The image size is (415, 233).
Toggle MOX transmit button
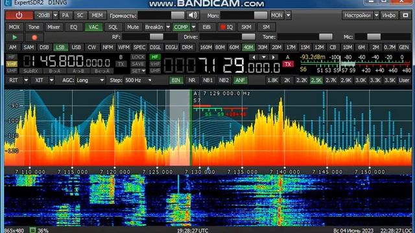[x=14, y=27]
